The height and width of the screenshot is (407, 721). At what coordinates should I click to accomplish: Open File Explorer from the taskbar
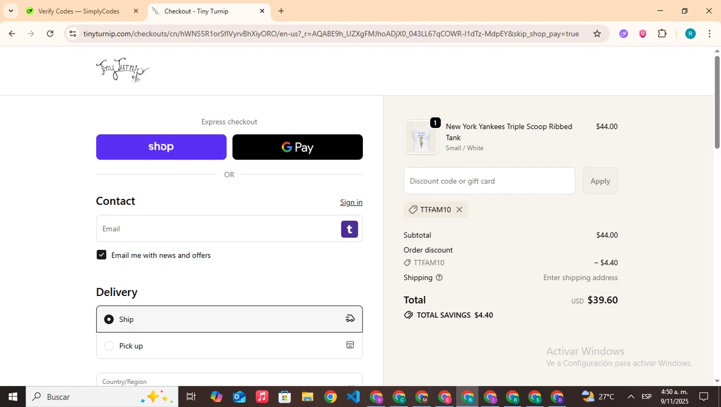pyautogui.click(x=308, y=397)
